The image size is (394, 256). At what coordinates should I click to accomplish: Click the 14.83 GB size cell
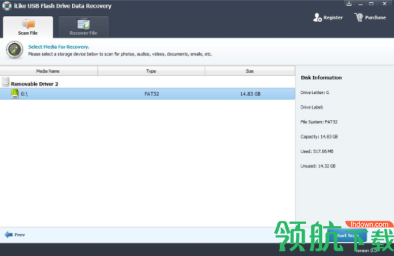(250, 94)
